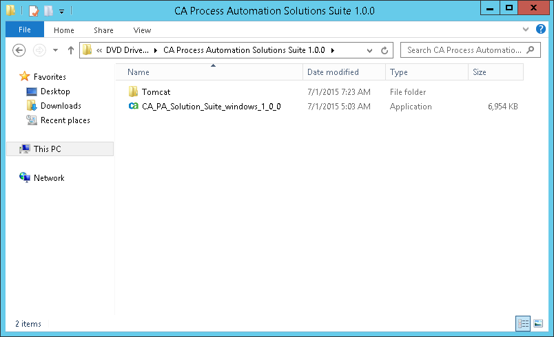Click the New folder quick access icon
Image resolution: width=554 pixels, height=337 pixels.
click(x=48, y=11)
